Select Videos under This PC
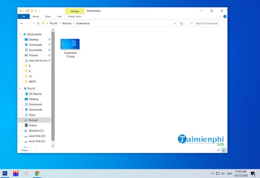The height and width of the screenshot is (178, 260). (32, 126)
